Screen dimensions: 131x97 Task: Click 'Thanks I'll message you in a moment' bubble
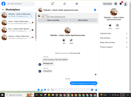[x=84, y=83]
